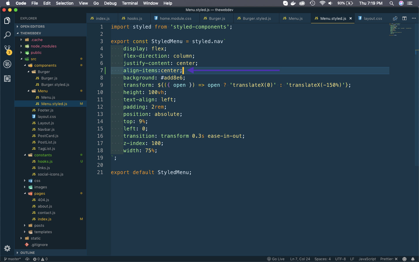Collapse the components folder

point(51,65)
